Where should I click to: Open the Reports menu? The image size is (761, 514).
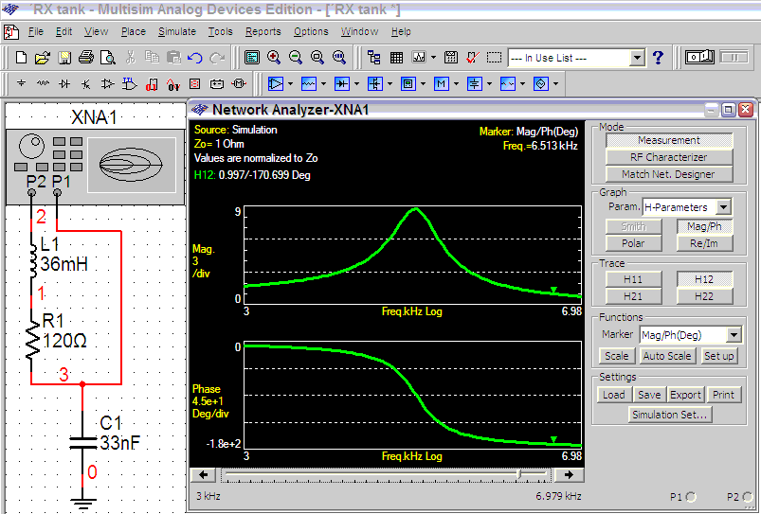[x=263, y=31]
